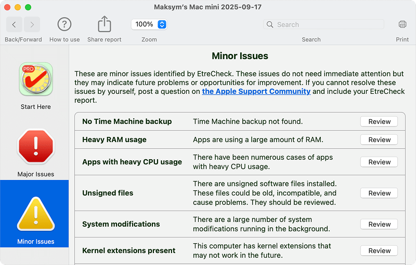Click the magnifier icon in Search
The width and height of the screenshot is (416, 265).
(x=270, y=24)
